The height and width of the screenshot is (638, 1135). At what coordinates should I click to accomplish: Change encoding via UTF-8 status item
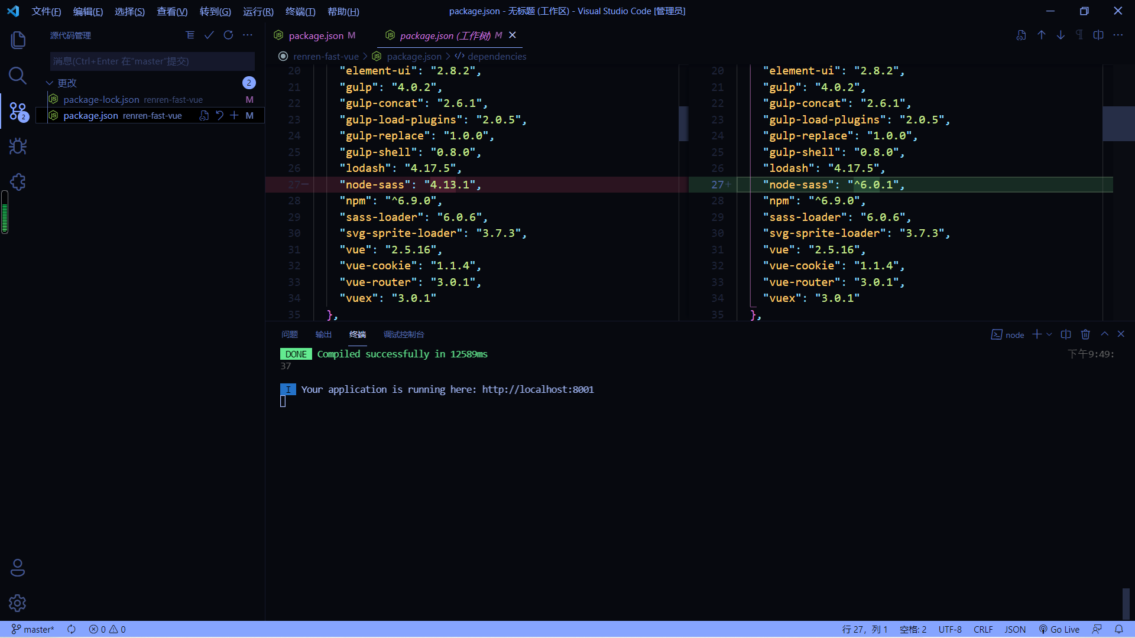950,629
